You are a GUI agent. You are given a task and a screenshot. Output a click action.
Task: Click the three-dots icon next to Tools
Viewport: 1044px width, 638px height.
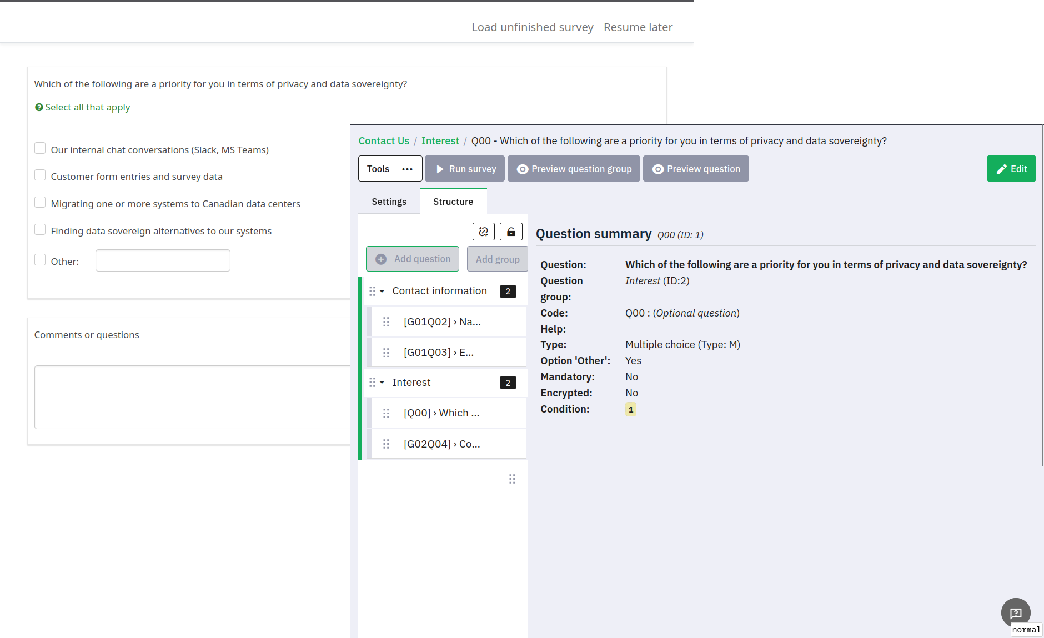tap(408, 169)
